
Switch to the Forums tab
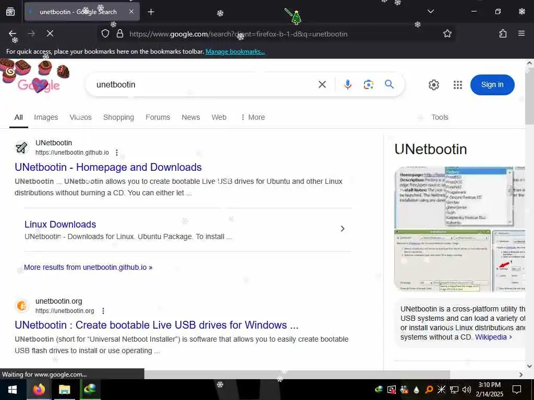[x=157, y=117]
